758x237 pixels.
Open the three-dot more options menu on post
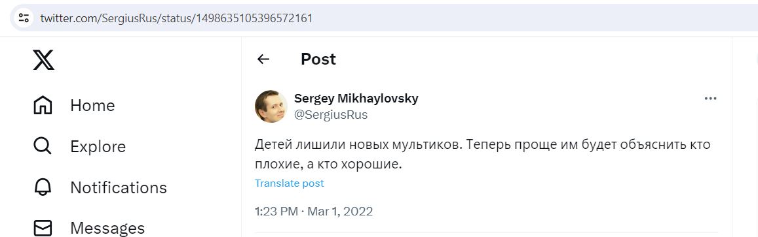pos(710,99)
